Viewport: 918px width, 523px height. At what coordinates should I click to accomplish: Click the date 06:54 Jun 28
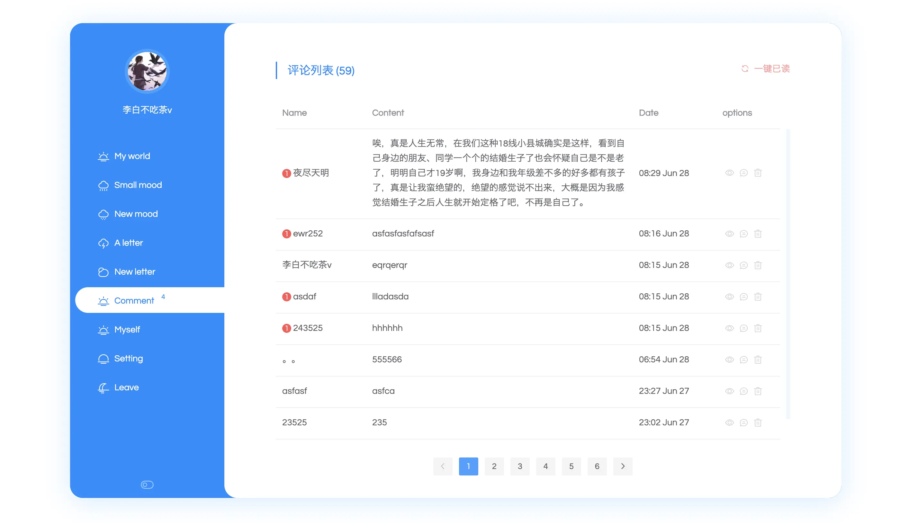[x=664, y=359]
